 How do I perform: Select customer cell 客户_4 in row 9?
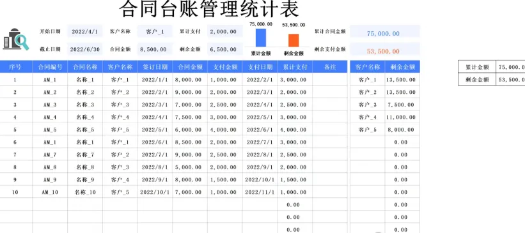click(x=120, y=180)
